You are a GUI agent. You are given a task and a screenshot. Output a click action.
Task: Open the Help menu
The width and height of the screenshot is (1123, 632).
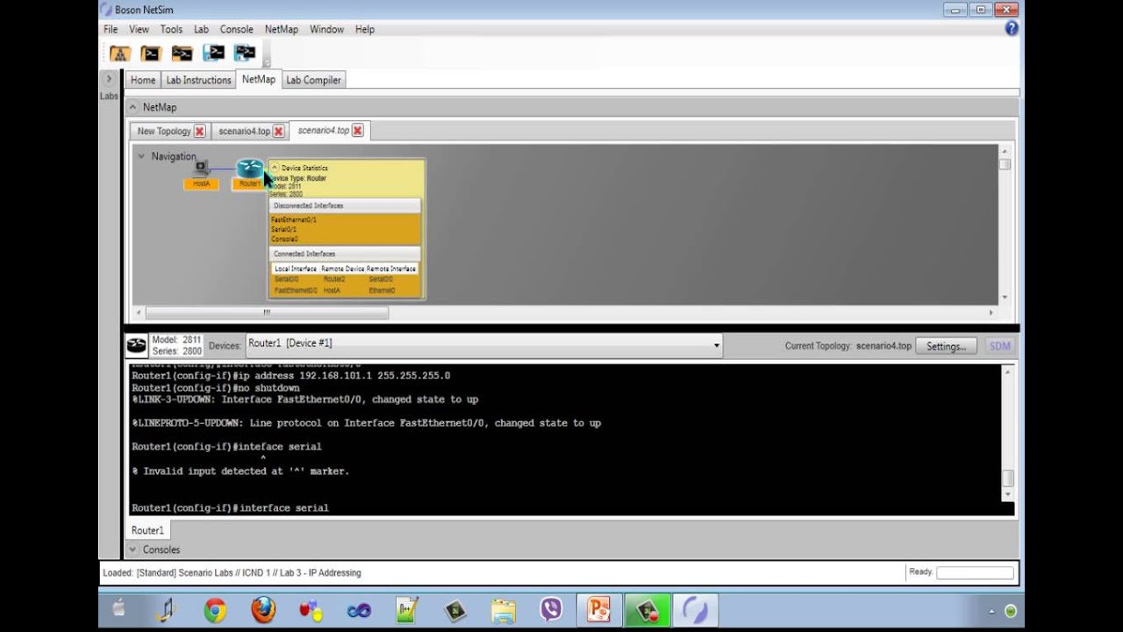365,29
